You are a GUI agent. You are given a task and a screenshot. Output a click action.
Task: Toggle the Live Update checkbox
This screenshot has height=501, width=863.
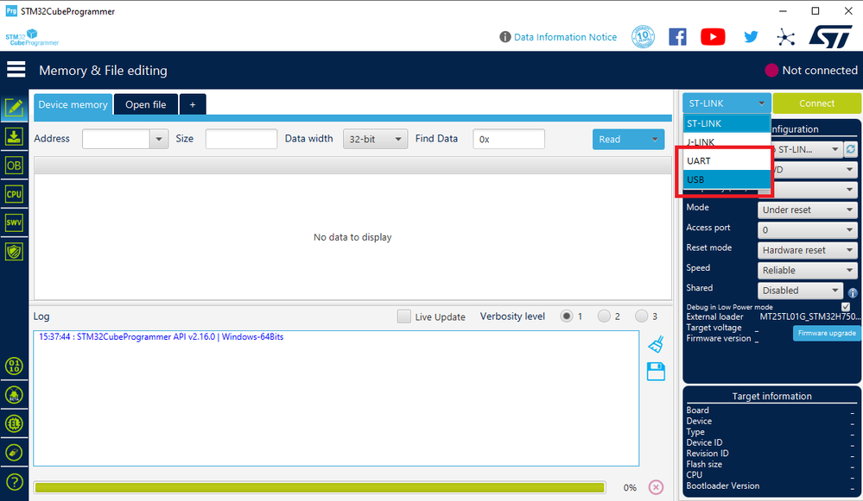click(x=404, y=316)
